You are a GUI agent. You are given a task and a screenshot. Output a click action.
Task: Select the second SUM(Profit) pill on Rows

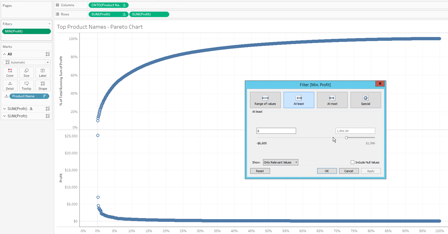(x=149, y=14)
